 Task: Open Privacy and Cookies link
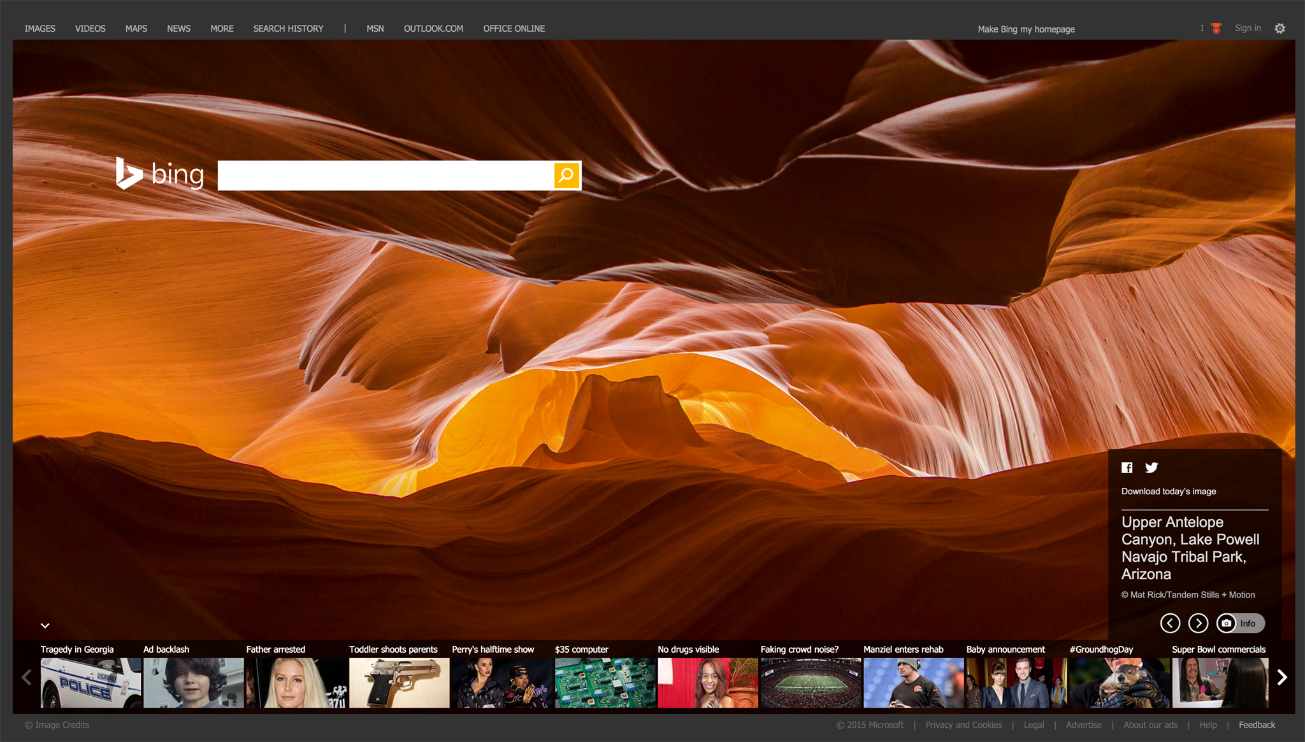[x=963, y=725]
